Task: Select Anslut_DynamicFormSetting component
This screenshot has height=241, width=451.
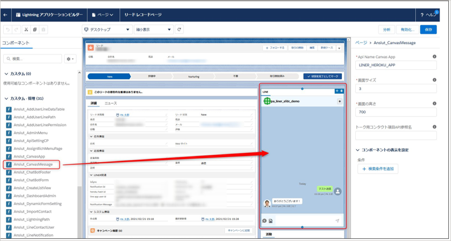Action: coord(38,204)
